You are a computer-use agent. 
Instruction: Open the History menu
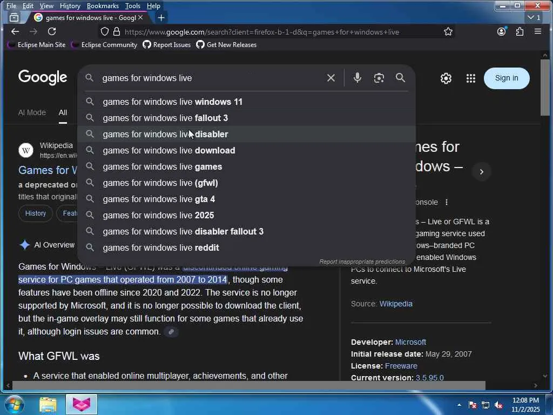point(70,5)
